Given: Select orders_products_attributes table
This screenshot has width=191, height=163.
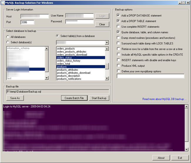Looking at the screenshot, I should point(81,52).
